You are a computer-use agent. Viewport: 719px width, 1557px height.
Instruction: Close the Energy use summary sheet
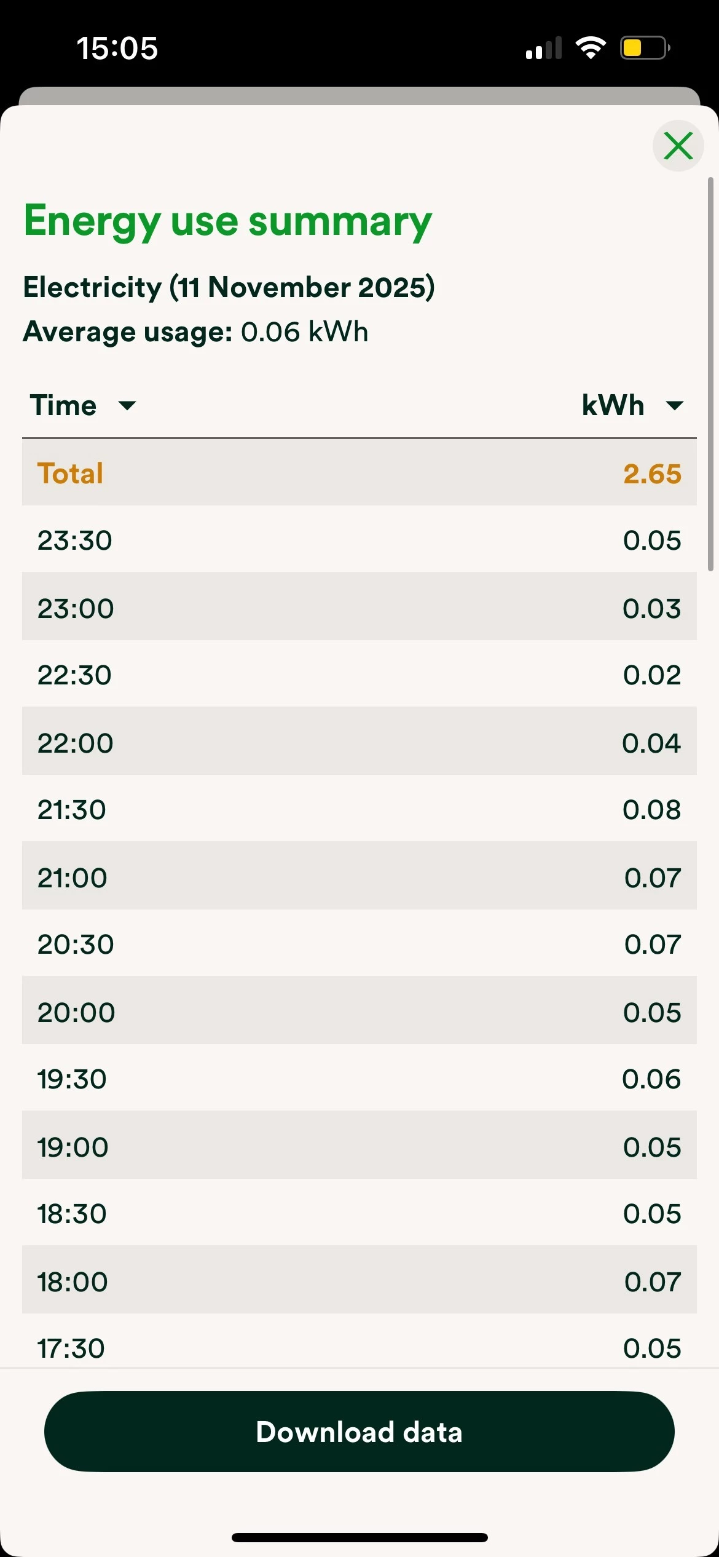[x=678, y=146]
